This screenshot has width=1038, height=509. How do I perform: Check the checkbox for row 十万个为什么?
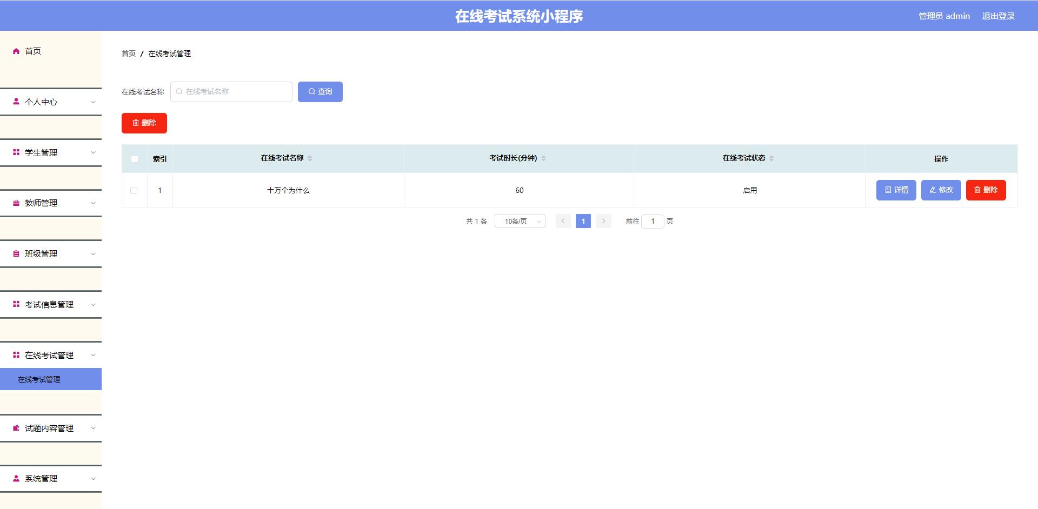pyautogui.click(x=134, y=190)
